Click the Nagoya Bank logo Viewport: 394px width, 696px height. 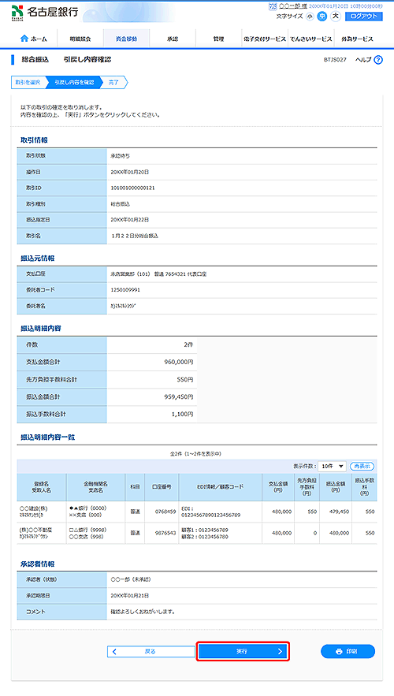pyautogui.click(x=44, y=12)
